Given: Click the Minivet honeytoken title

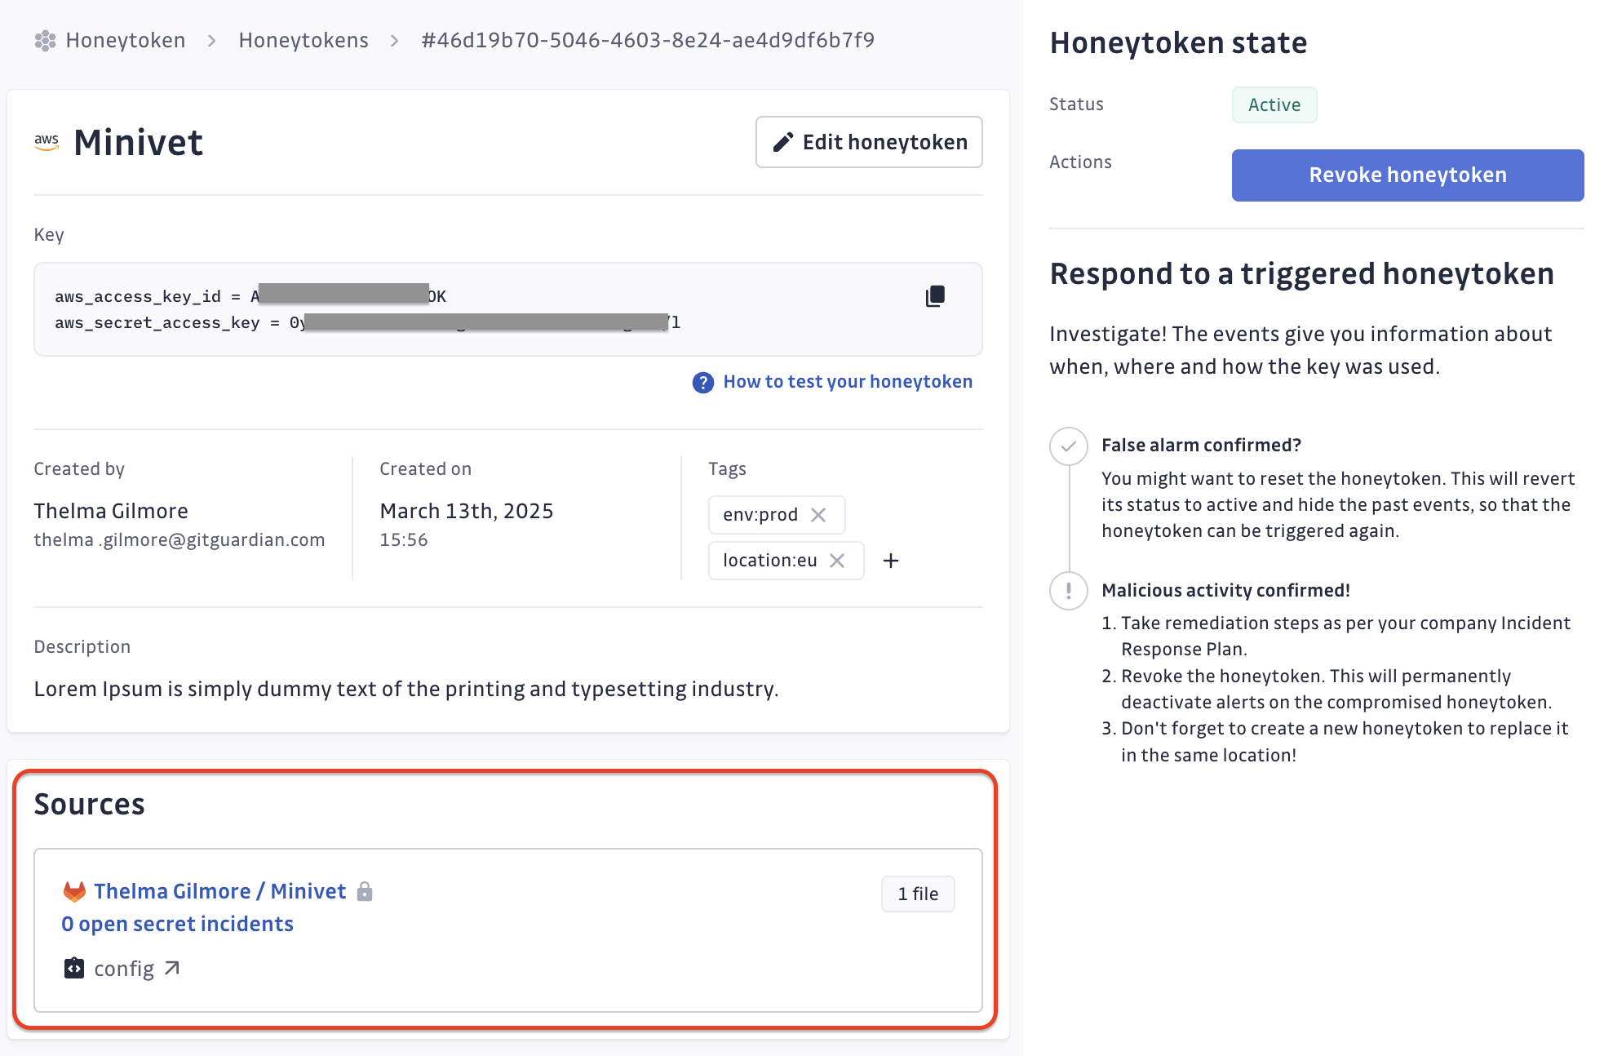Looking at the screenshot, I should (138, 142).
